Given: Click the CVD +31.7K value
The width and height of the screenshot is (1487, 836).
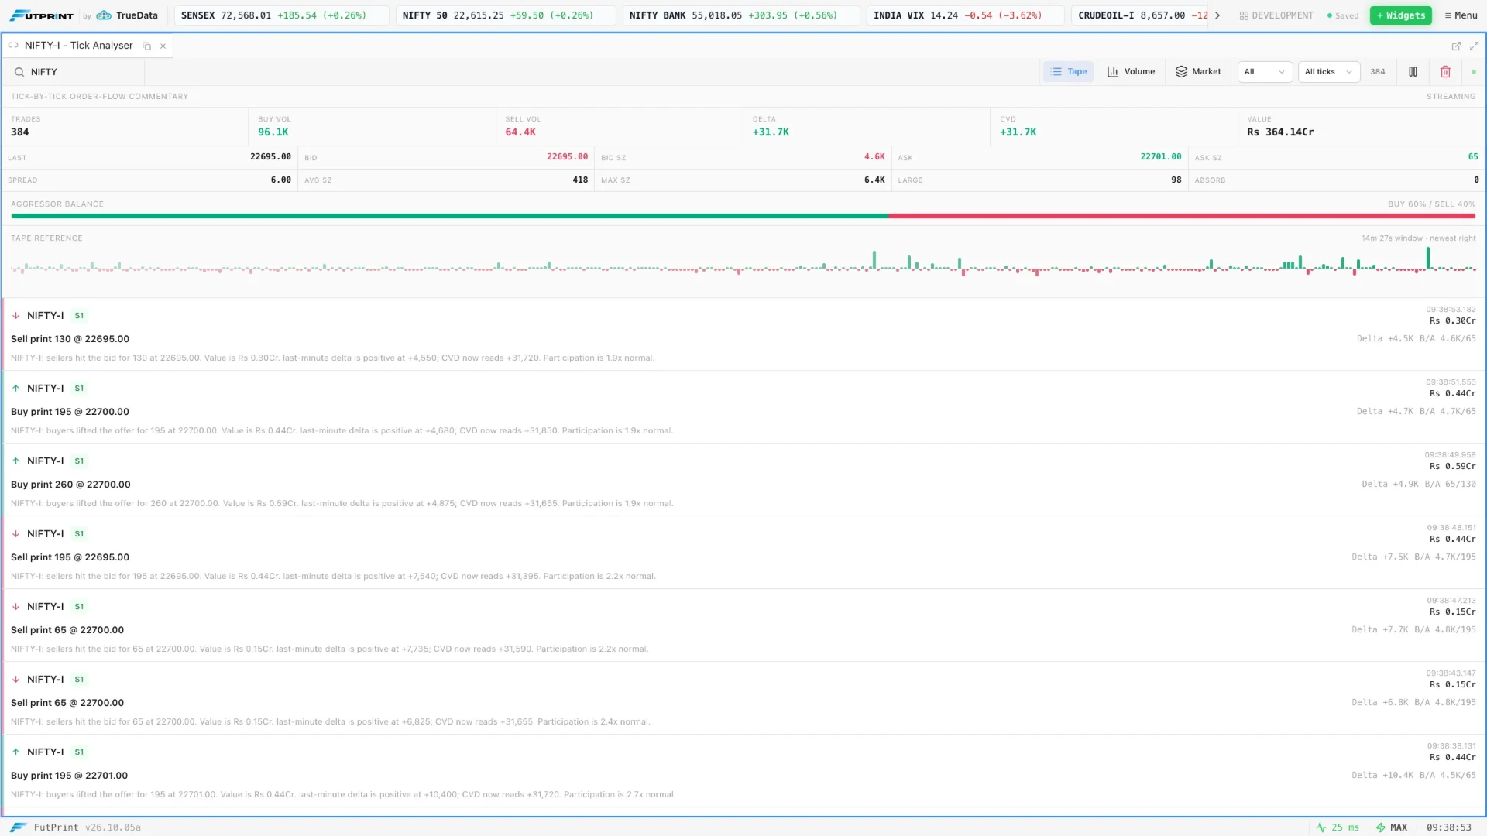Looking at the screenshot, I should (1018, 132).
